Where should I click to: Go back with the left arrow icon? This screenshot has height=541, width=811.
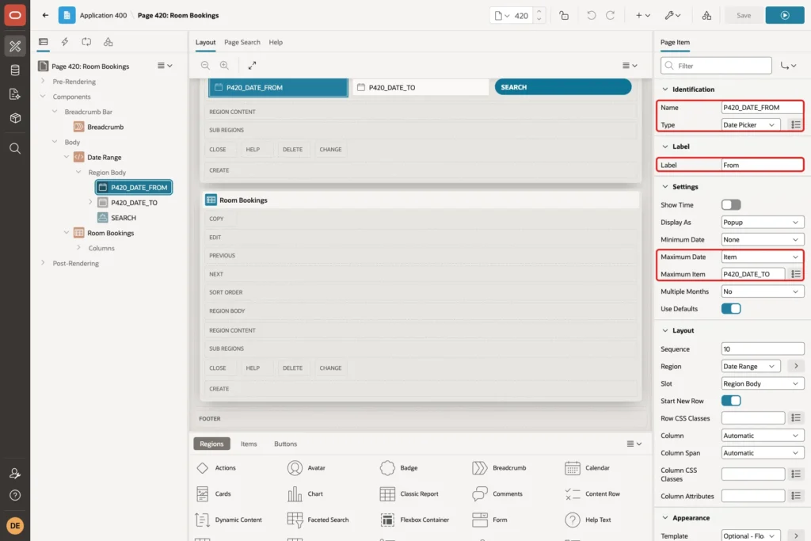45,15
